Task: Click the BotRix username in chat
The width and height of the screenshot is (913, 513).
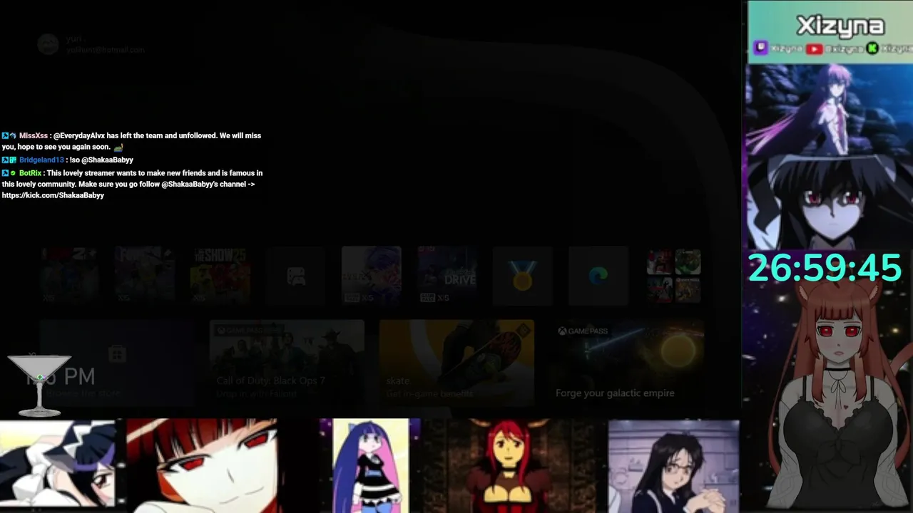Action: tap(30, 173)
